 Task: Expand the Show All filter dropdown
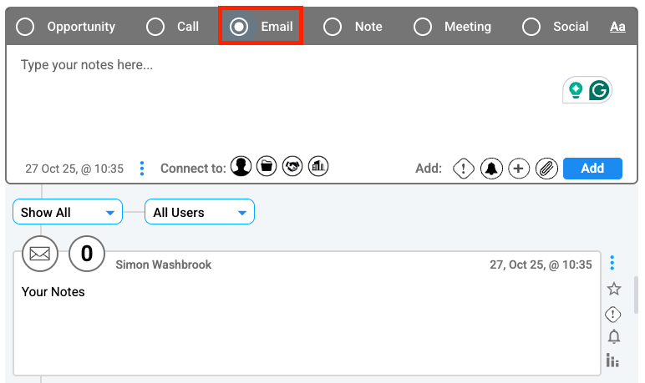68,213
